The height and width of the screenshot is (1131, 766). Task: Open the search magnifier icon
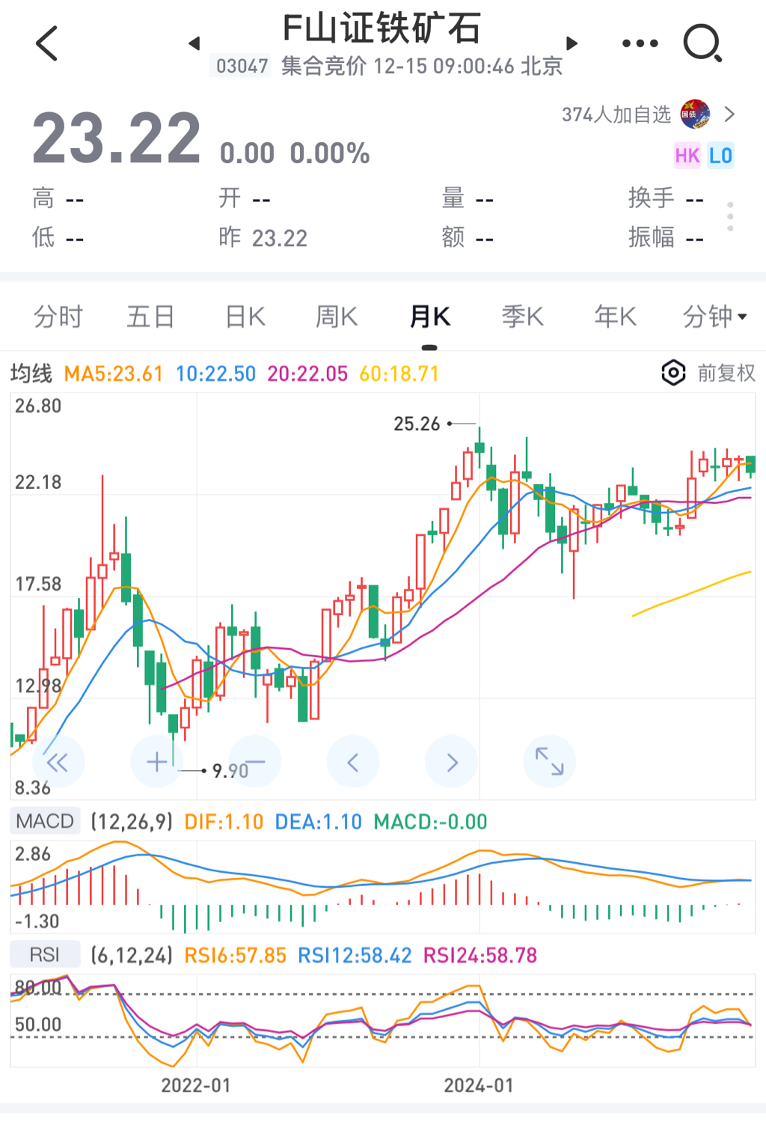702,43
